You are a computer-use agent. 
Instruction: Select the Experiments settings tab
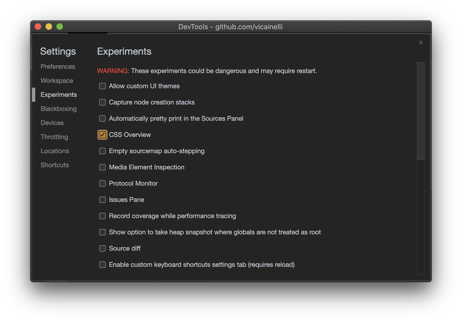point(59,95)
